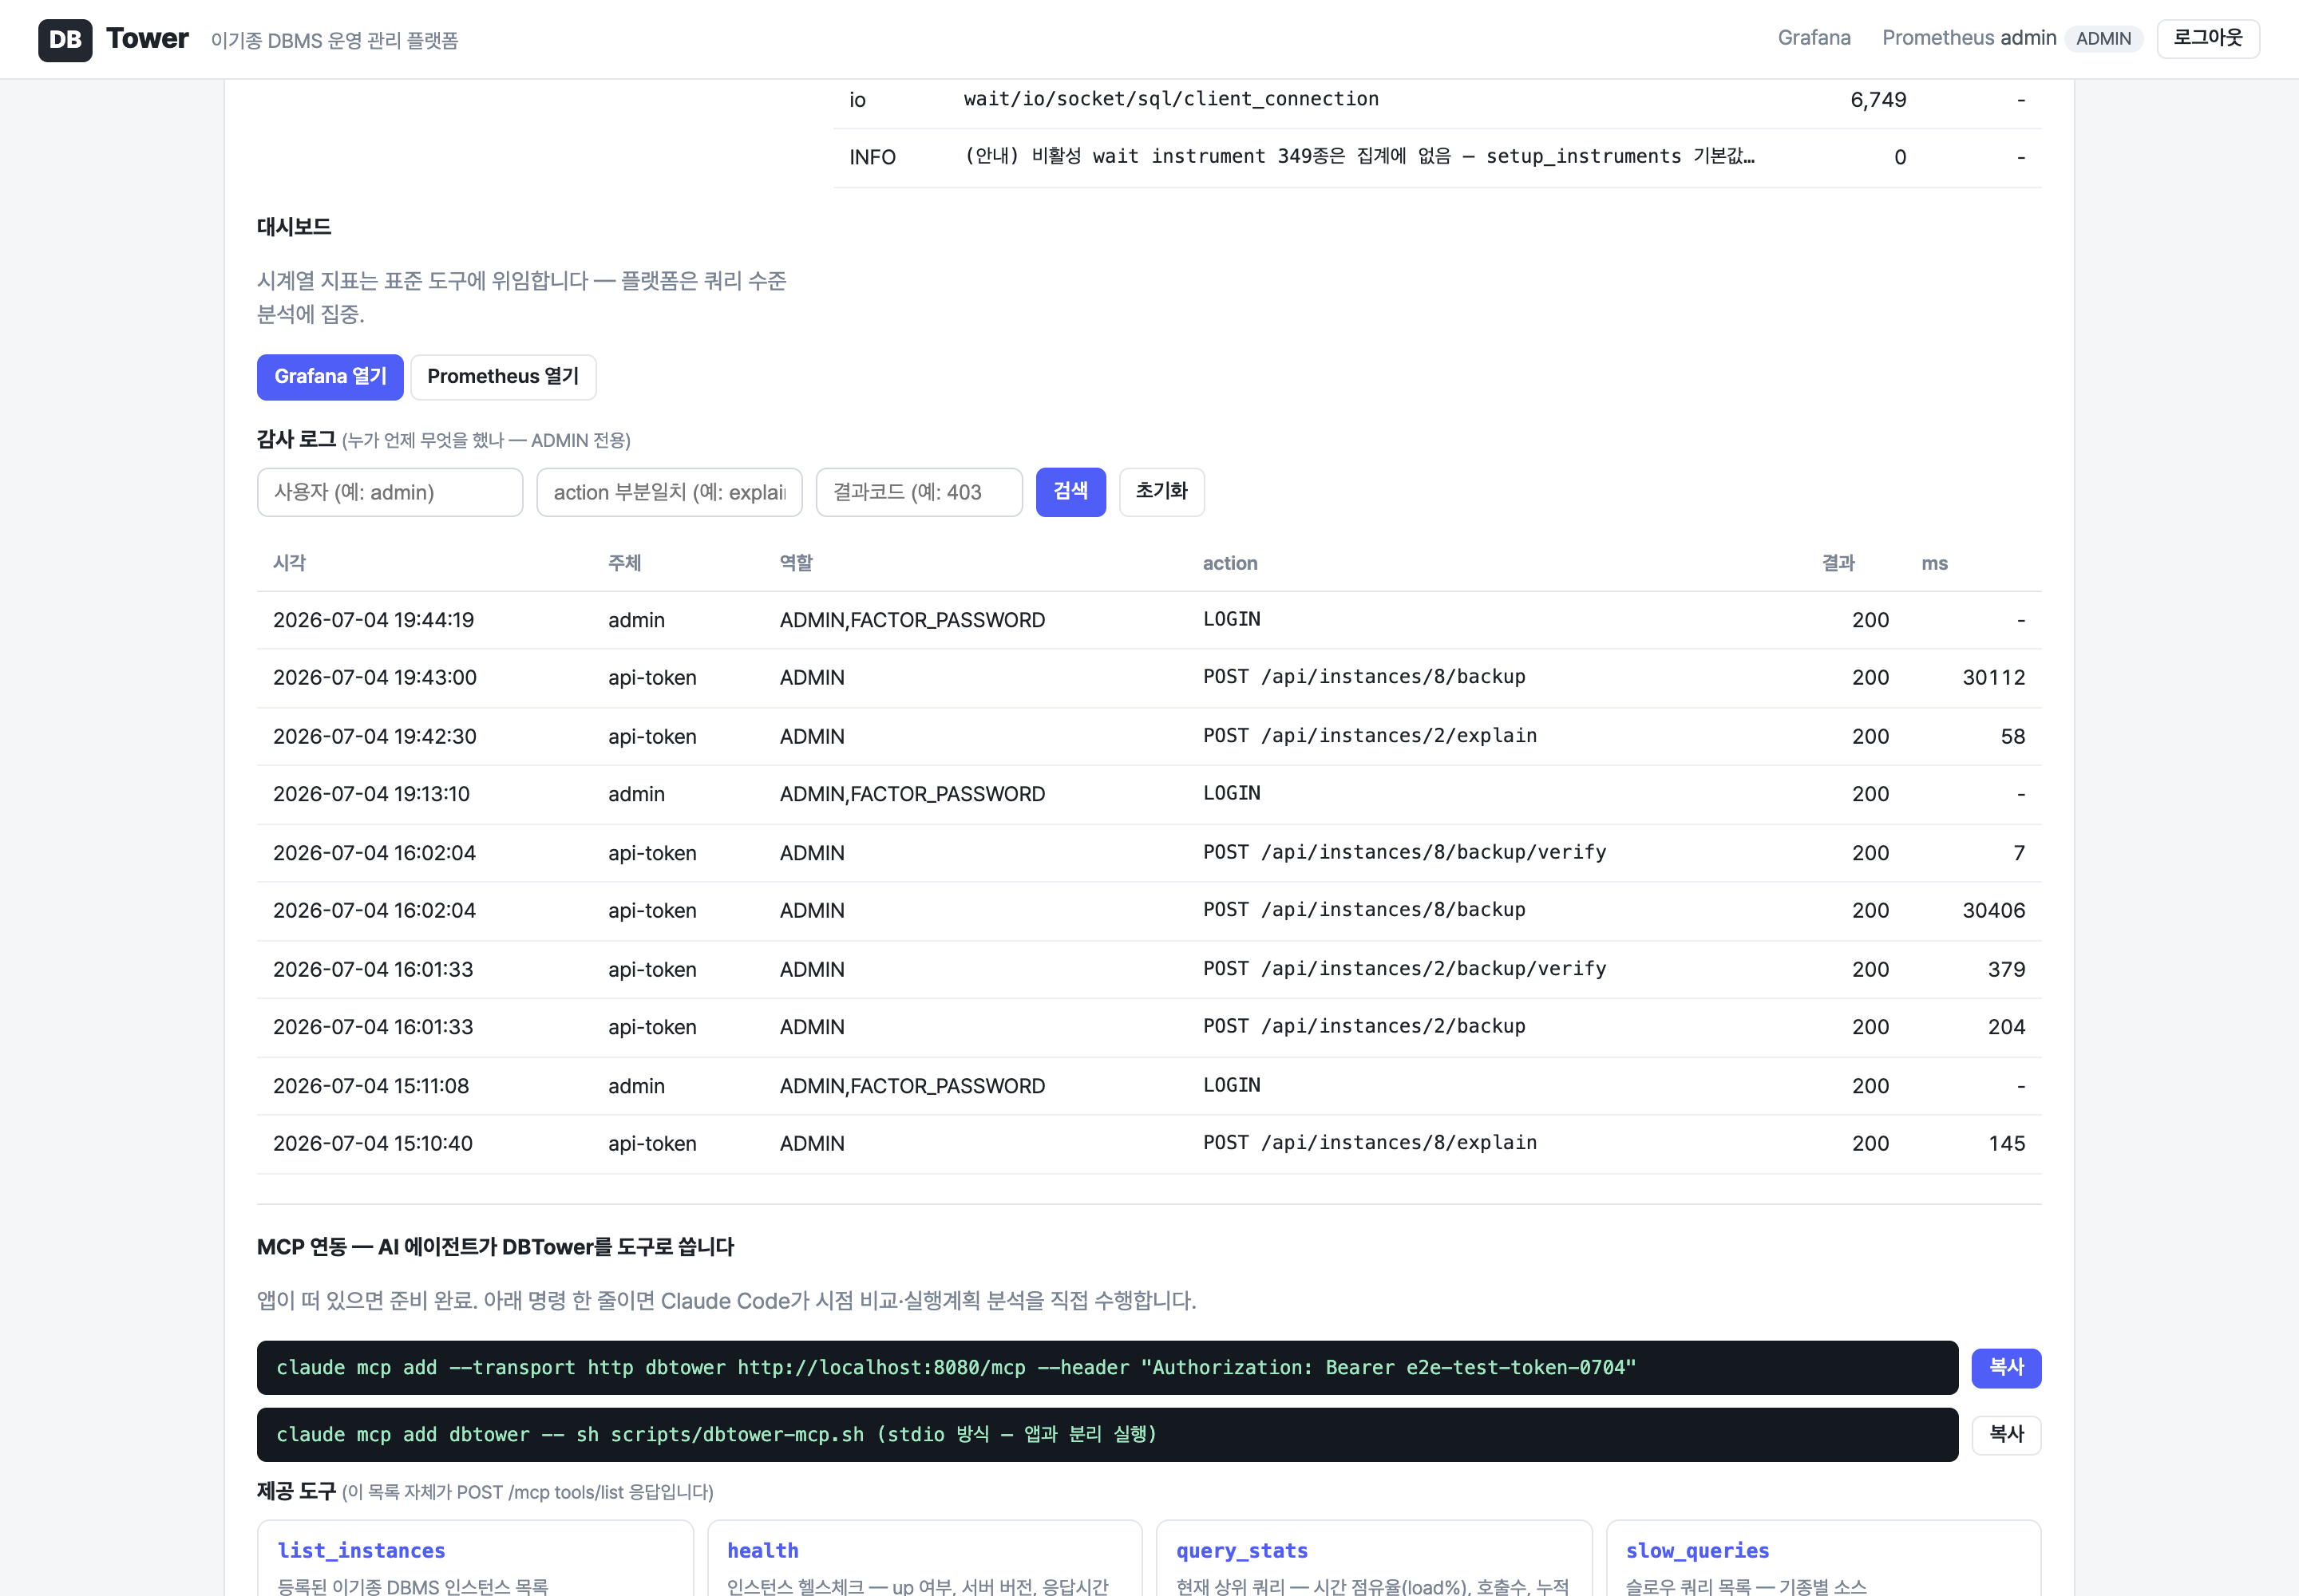Click the INFO wait instrument notice row
This screenshot has height=1596, width=2299.
pyautogui.click(x=1437, y=157)
